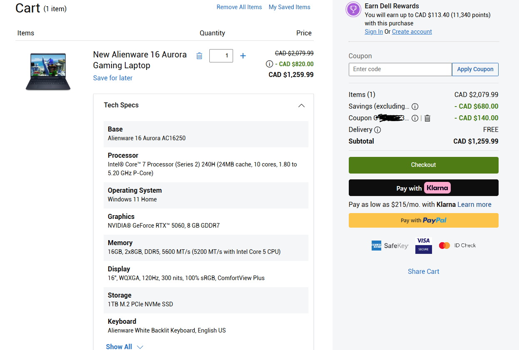Proceed with the green Checkout button
Image resolution: width=519 pixels, height=350 pixels.
[x=424, y=165]
